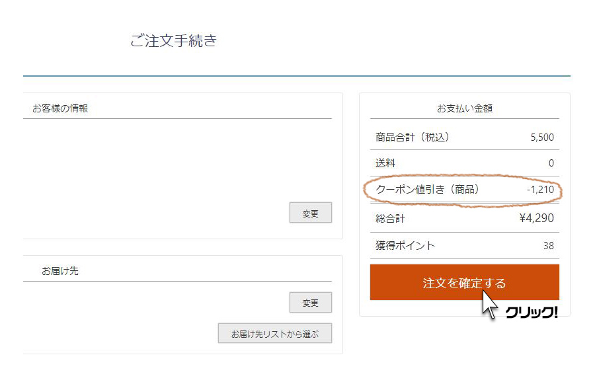Screen dimensions: 595x386
Task: Click the earned points value 38
Action: point(549,246)
